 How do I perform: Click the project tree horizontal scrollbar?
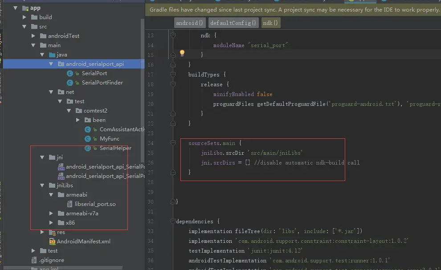[x=63, y=268]
